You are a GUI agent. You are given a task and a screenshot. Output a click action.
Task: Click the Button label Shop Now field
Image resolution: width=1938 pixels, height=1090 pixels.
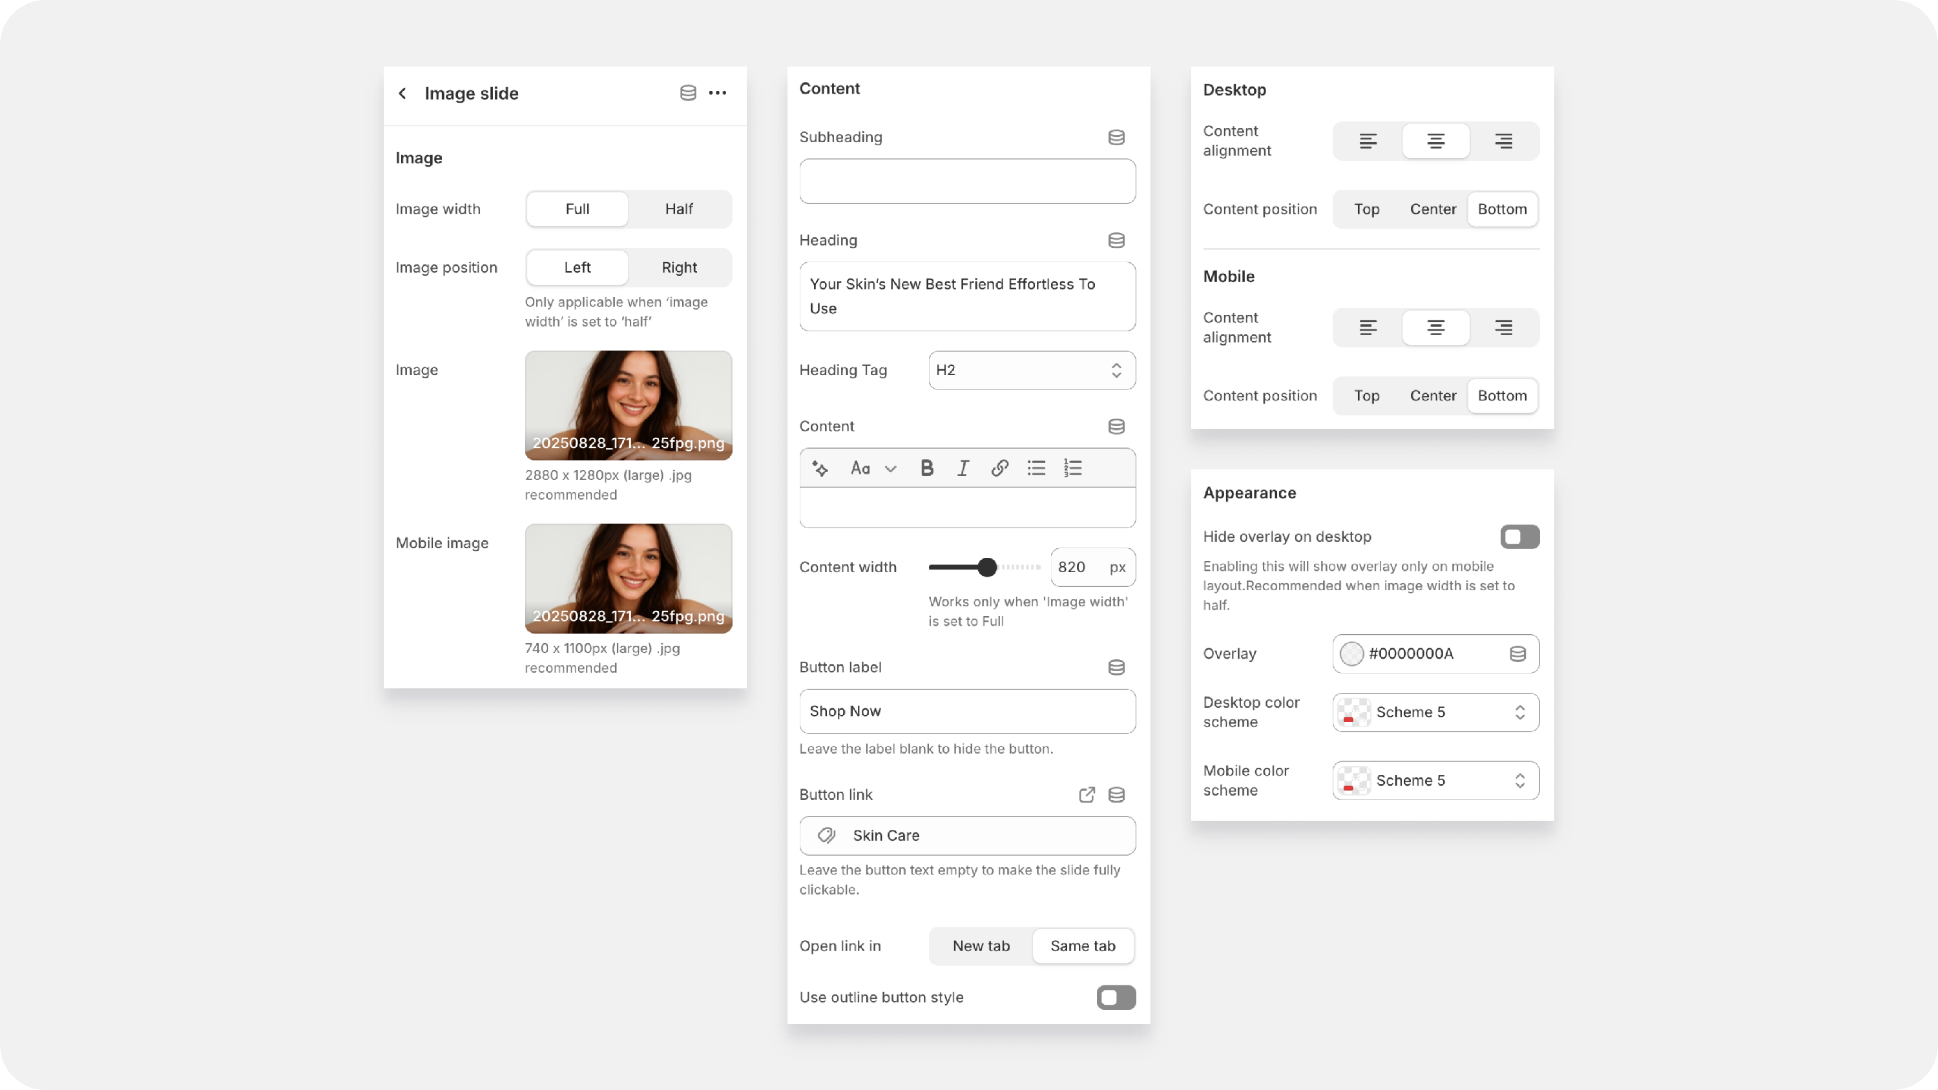[x=967, y=712]
